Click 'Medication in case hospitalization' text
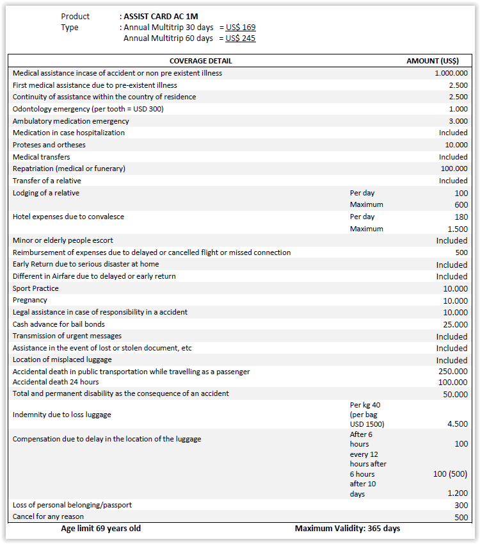Image resolution: width=480 pixels, height=544 pixels. click(x=68, y=133)
